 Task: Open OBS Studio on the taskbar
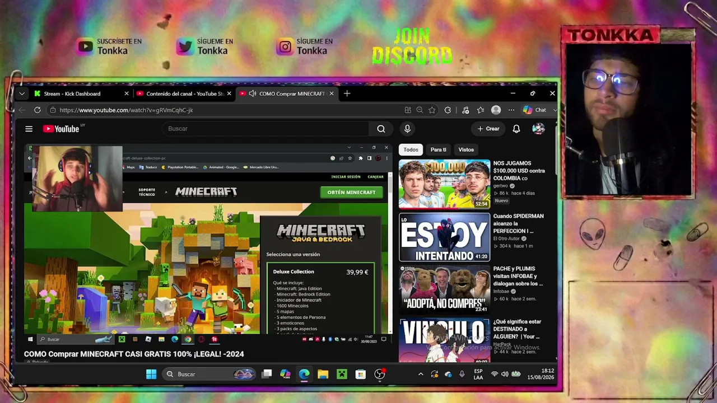[x=380, y=374]
